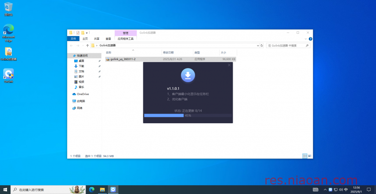Viewport: 376px width, 194px height.
Task: Open the Windows Start menu
Action: click(5, 190)
